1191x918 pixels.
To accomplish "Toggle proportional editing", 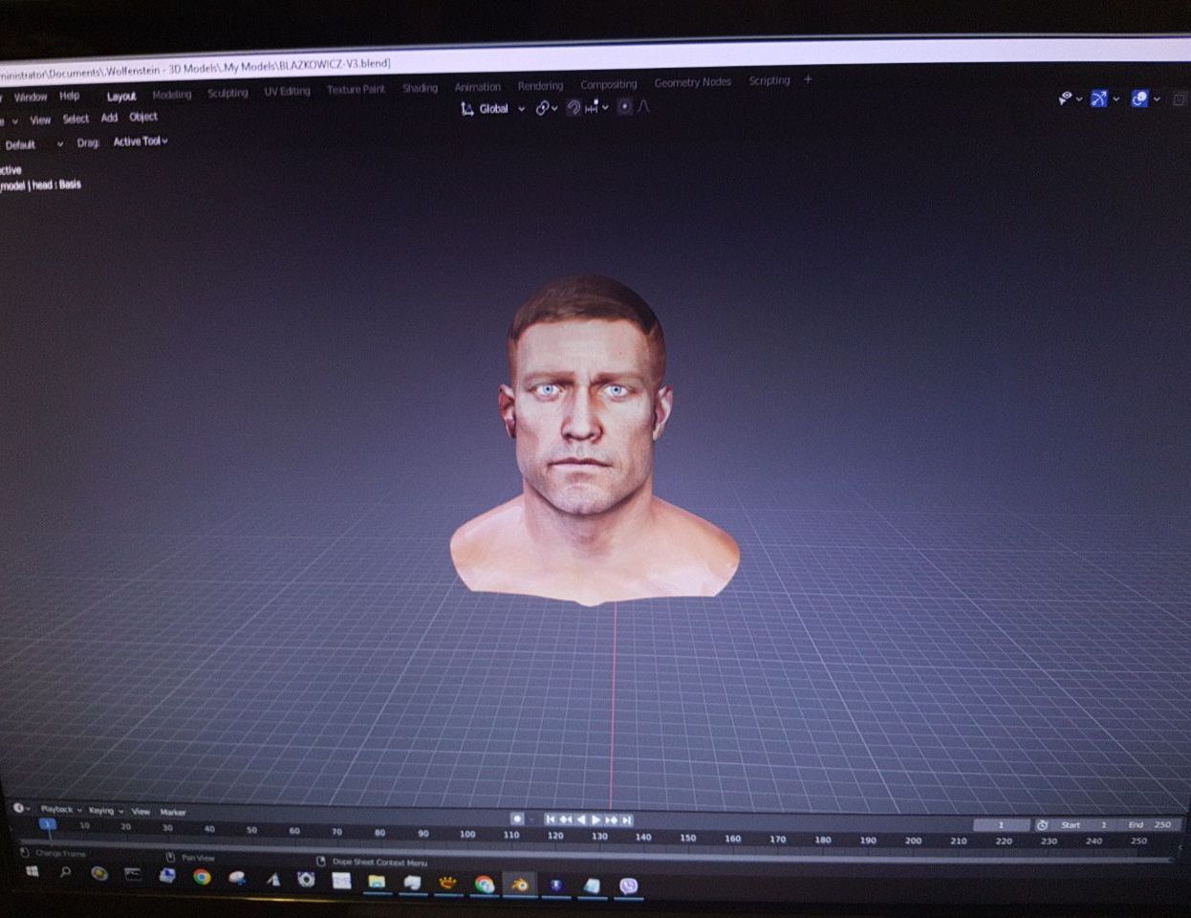I will click(x=624, y=106).
